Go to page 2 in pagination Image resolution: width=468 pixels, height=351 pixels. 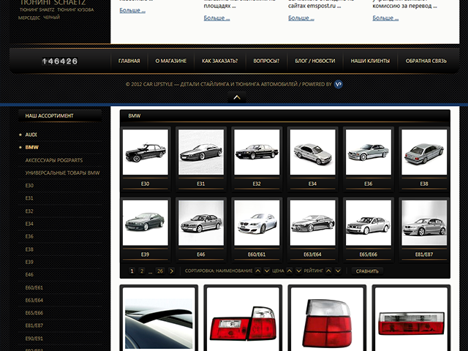pos(142,271)
